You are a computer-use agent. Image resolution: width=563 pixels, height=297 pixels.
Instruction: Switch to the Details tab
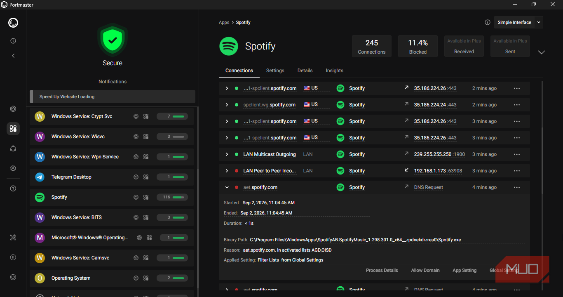click(305, 71)
